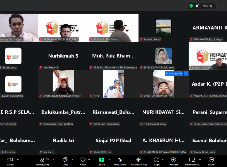Expand share options arrow beside Share
This screenshot has height=167, width=227.
click(109, 160)
